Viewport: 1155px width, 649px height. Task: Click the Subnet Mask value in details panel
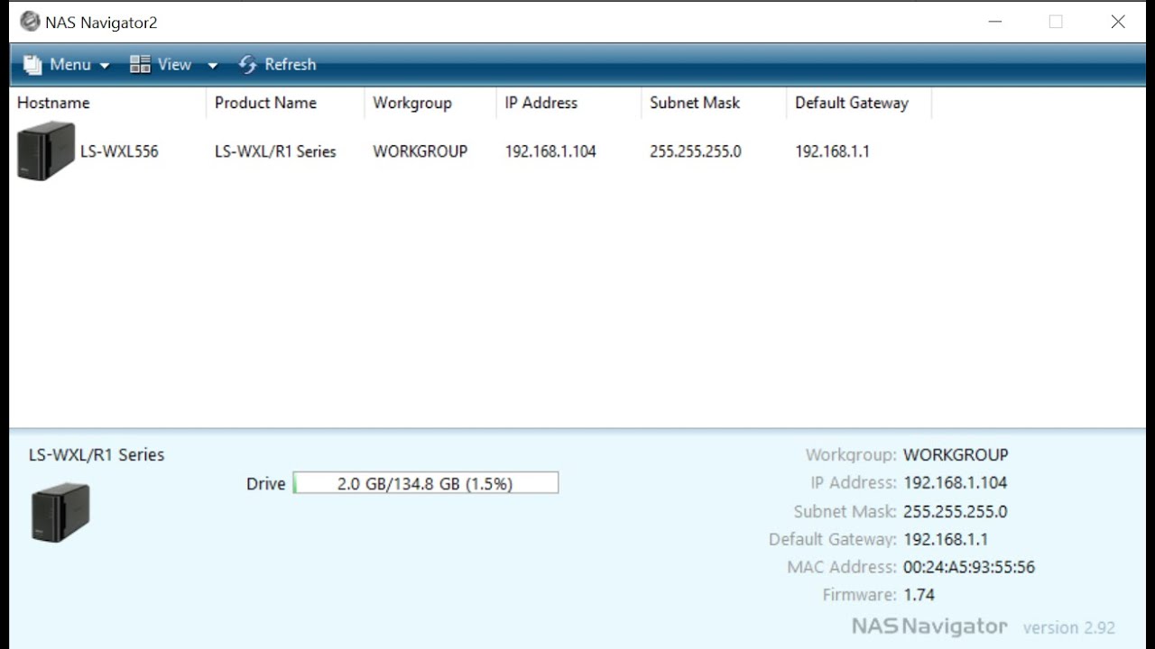[955, 512]
